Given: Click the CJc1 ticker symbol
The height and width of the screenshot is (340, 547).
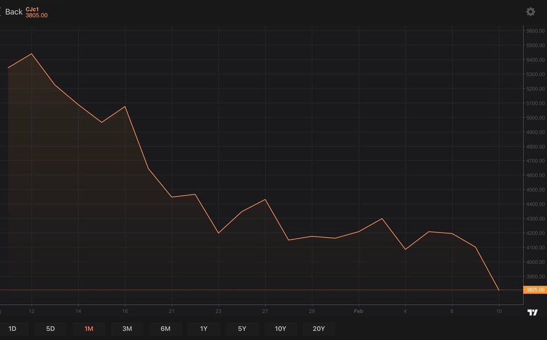Looking at the screenshot, I should (x=32, y=9).
